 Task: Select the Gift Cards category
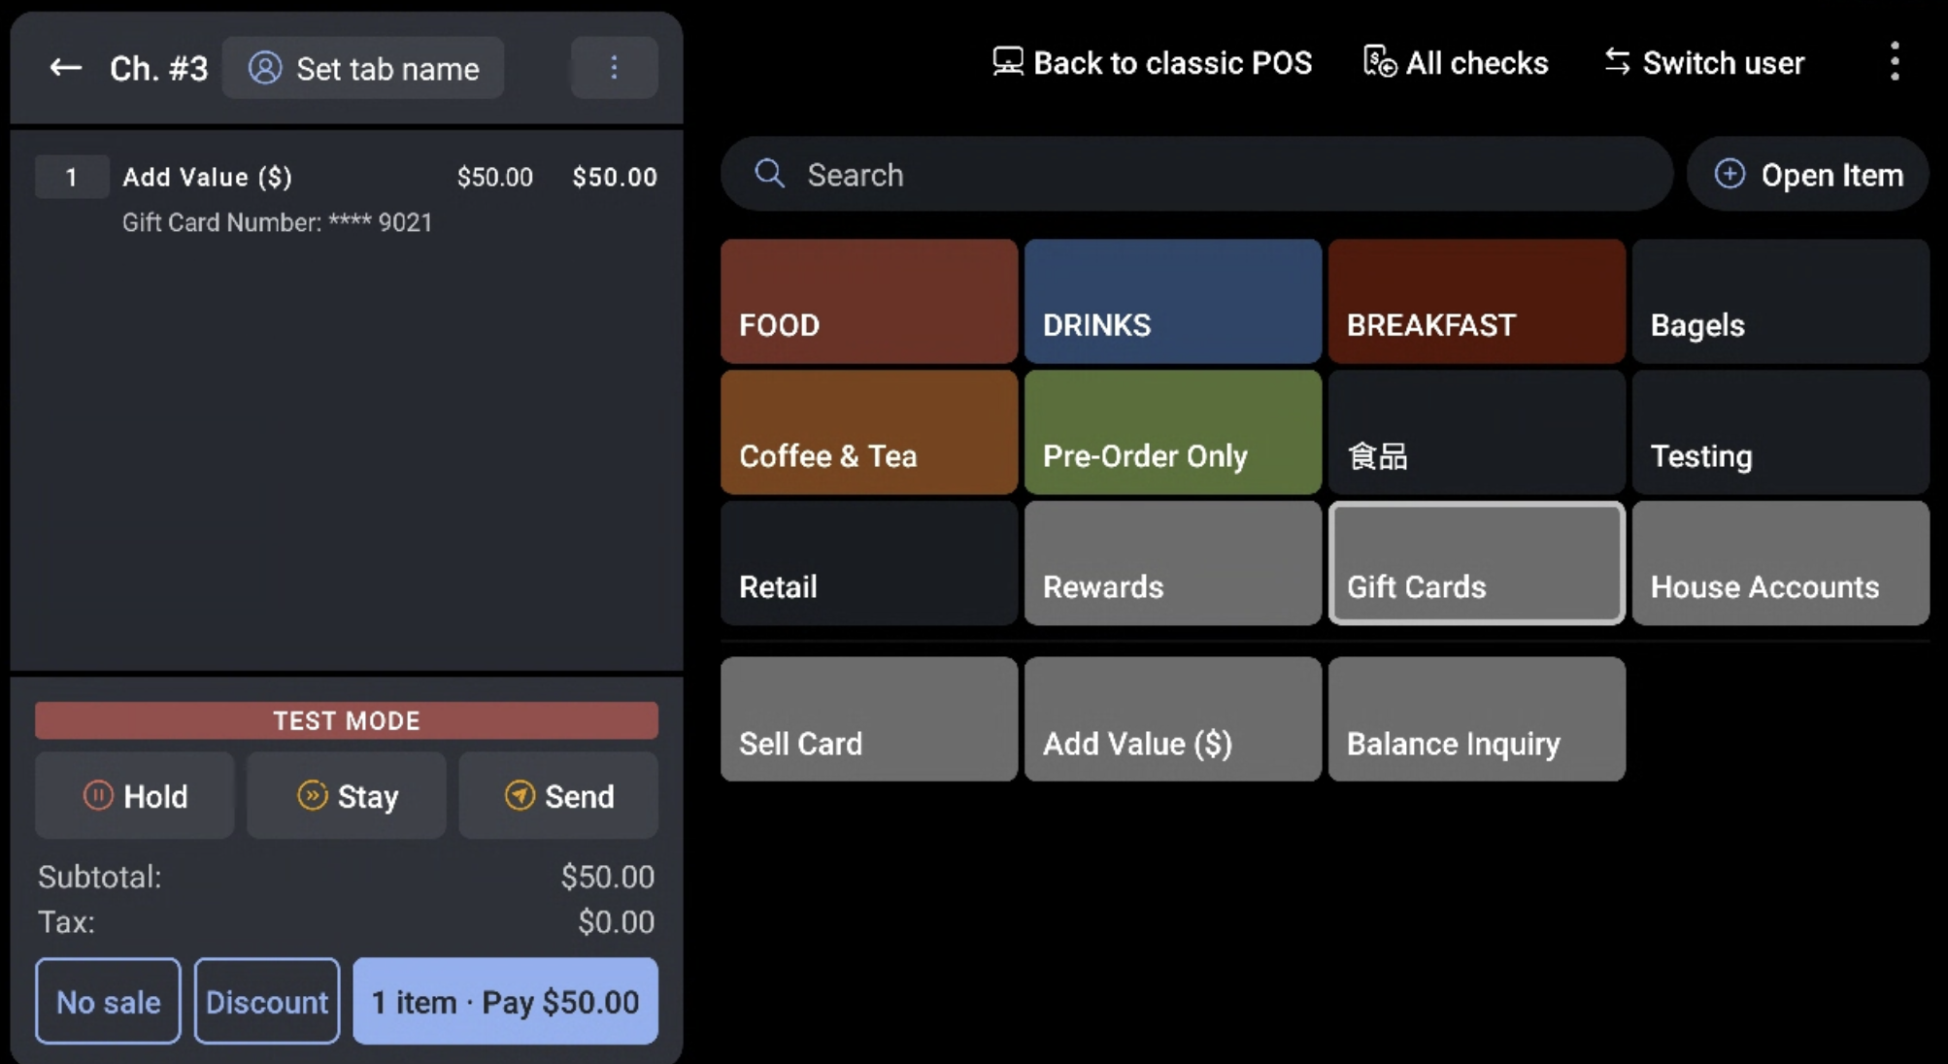point(1476,563)
